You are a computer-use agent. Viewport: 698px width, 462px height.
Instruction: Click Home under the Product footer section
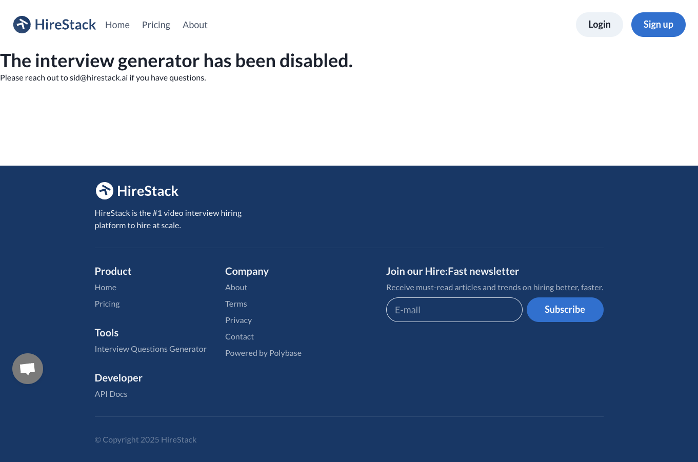coord(105,287)
